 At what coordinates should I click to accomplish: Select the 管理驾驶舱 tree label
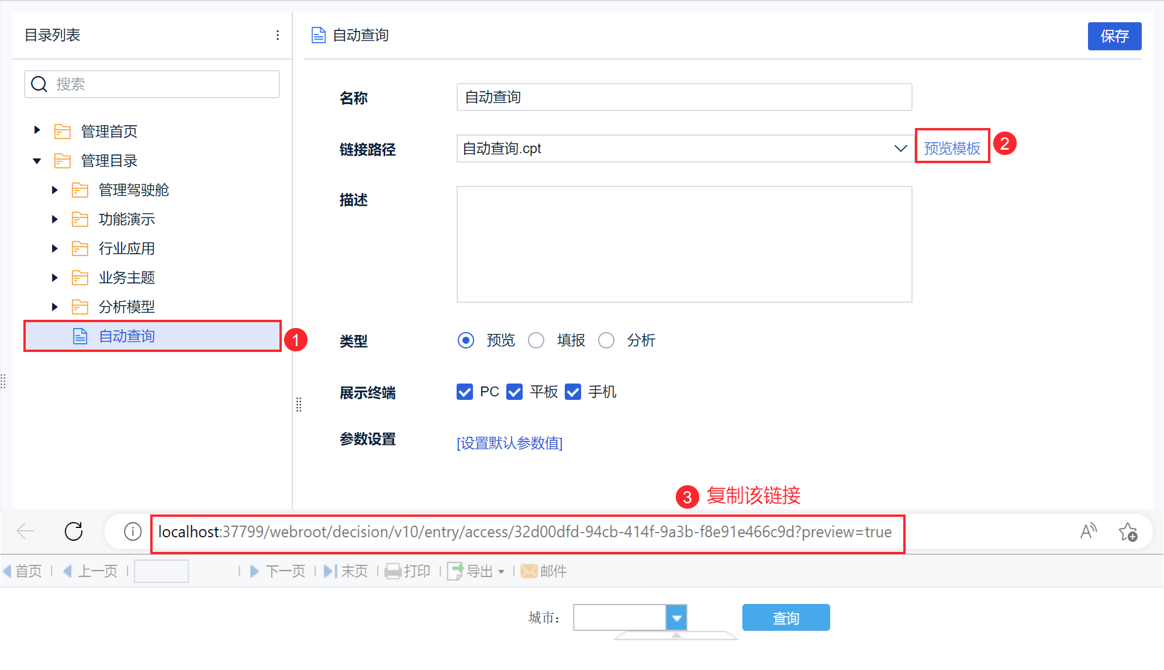pos(134,190)
